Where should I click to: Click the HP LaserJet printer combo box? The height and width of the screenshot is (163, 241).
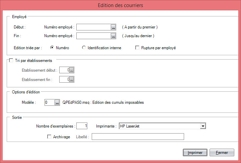(x=162, y=126)
